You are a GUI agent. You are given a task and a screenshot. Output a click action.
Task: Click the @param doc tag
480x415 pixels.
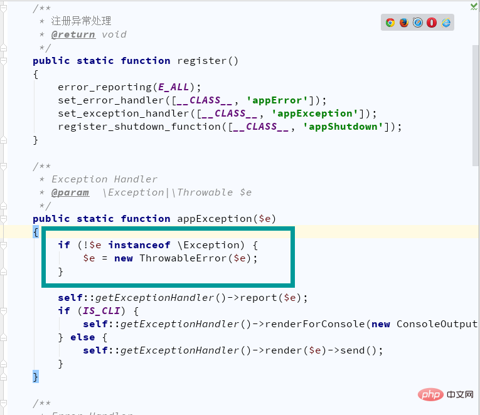[x=70, y=192]
